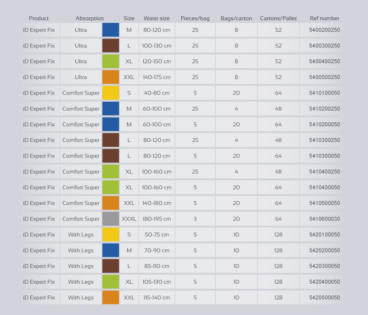
Task: Select ref number 5400400250
Action: (325, 61)
